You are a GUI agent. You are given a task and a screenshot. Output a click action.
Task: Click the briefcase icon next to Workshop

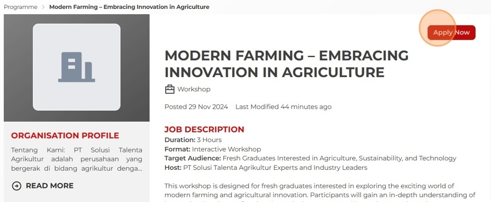tap(169, 89)
